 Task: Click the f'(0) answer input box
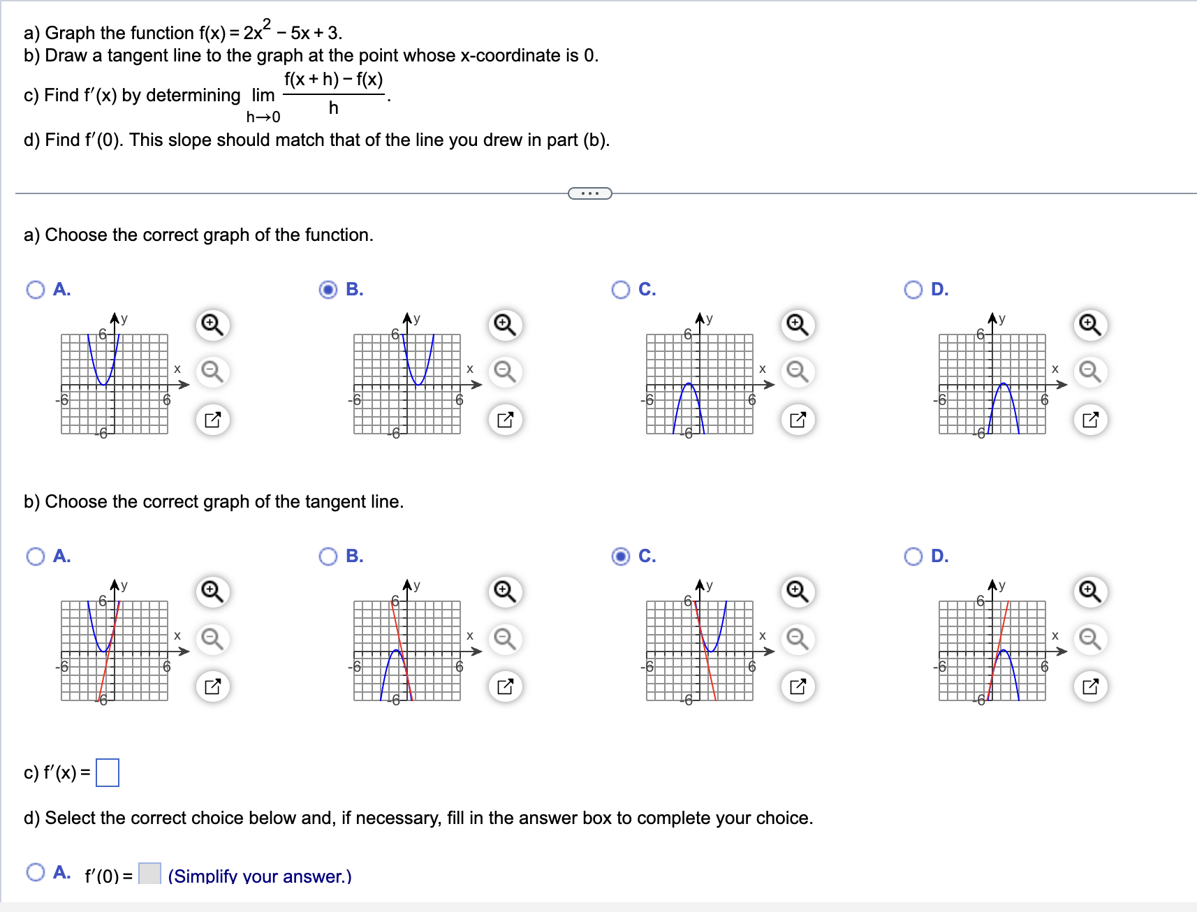coord(150,873)
